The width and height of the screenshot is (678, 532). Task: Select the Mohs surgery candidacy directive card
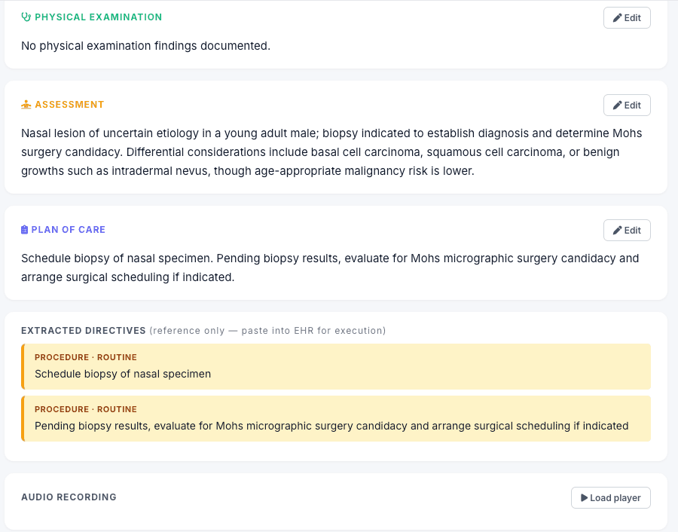click(x=336, y=419)
